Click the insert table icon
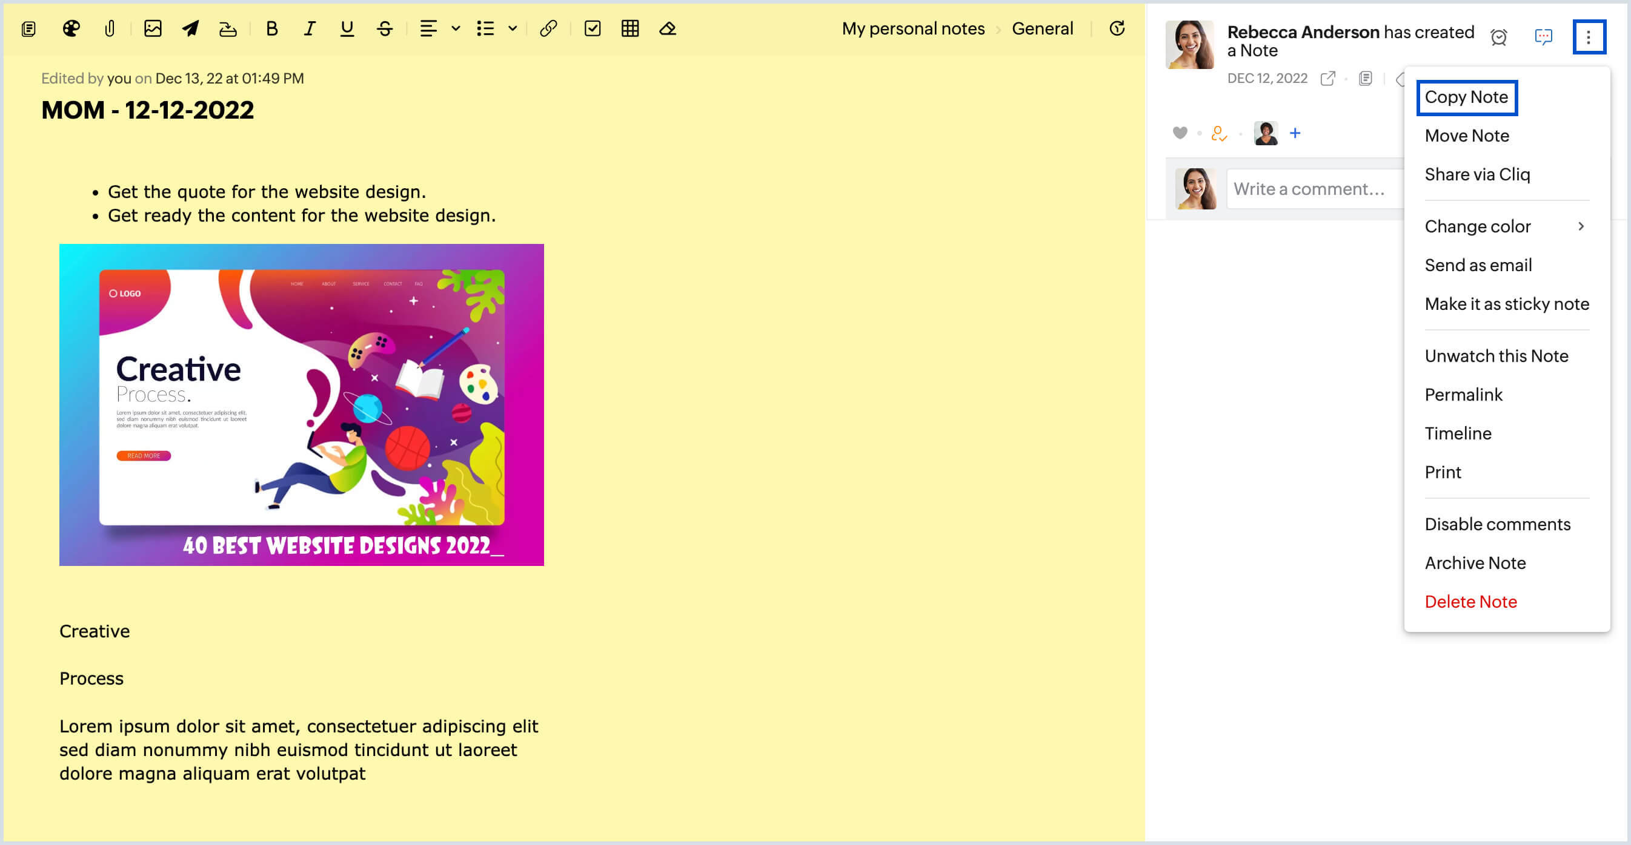The image size is (1631, 845). click(x=629, y=28)
